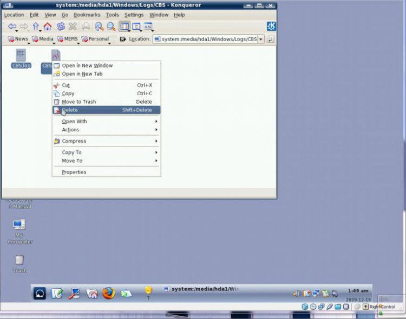Click the network monitors tray icon
The image size is (406, 319).
point(316,293)
